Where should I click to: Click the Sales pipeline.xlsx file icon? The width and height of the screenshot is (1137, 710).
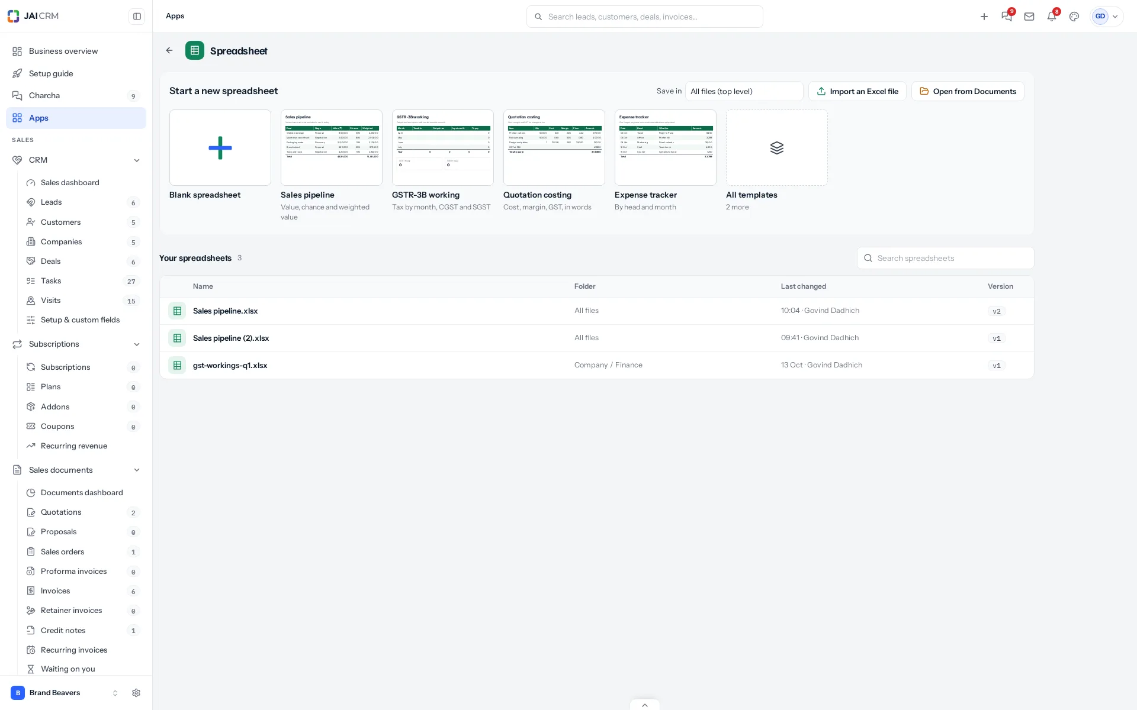point(177,311)
